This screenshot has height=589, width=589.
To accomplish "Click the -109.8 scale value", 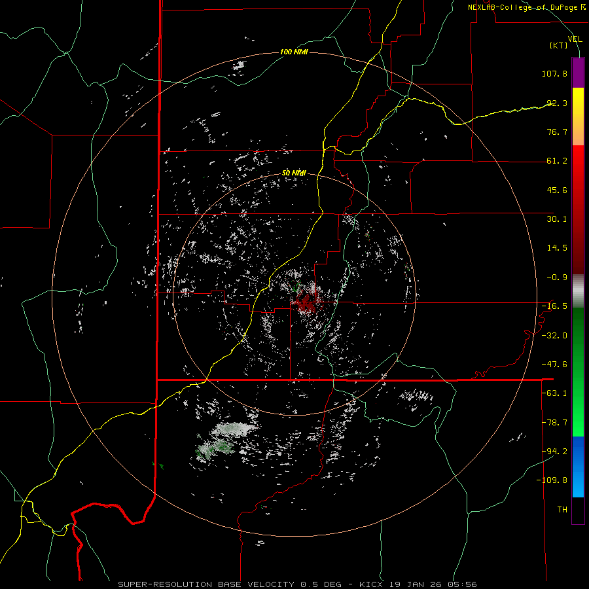I will pyautogui.click(x=552, y=480).
